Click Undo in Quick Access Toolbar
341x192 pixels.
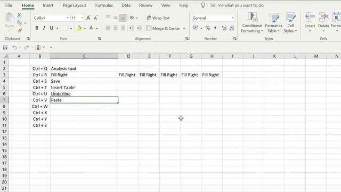pyautogui.click(x=14, y=47)
